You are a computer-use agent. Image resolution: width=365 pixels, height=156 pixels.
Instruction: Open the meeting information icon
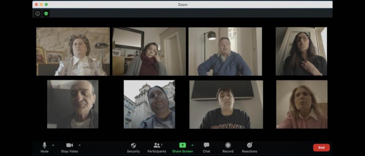(x=38, y=14)
